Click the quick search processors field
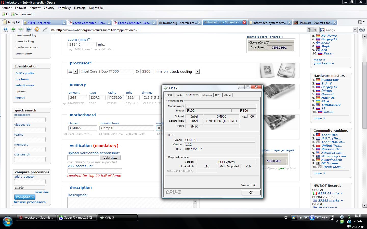This screenshot has height=229, width=367. [x=30, y=120]
